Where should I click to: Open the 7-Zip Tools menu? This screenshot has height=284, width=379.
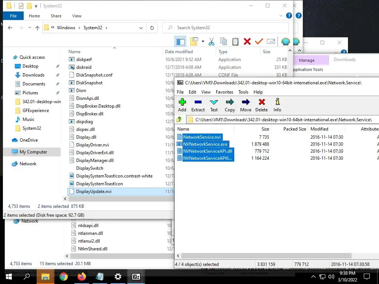(x=243, y=92)
